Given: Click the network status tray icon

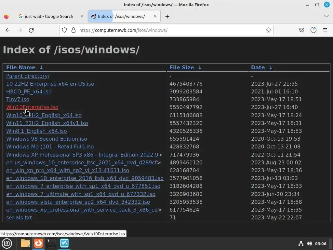Looking at the screenshot, I should (x=301, y=243).
